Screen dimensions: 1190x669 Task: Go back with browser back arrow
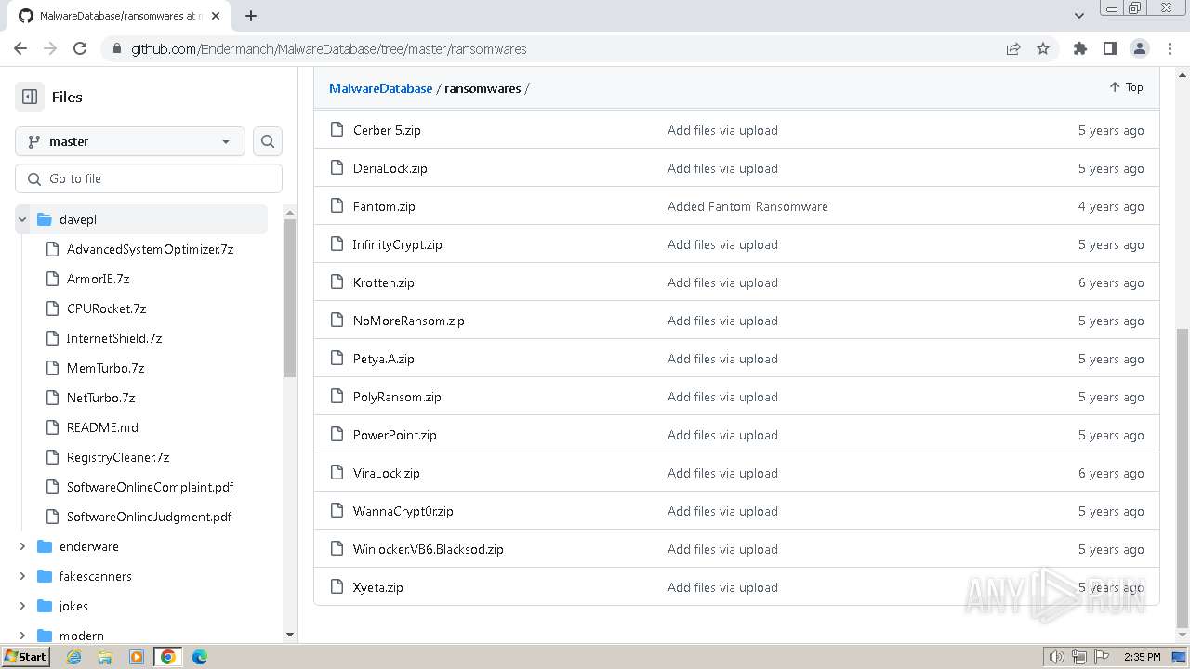(20, 48)
